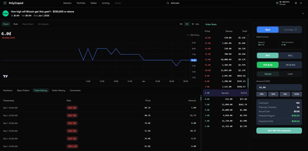Select the 1D chart timeframe
This screenshot has height=151, width=308.
pos(193,24)
